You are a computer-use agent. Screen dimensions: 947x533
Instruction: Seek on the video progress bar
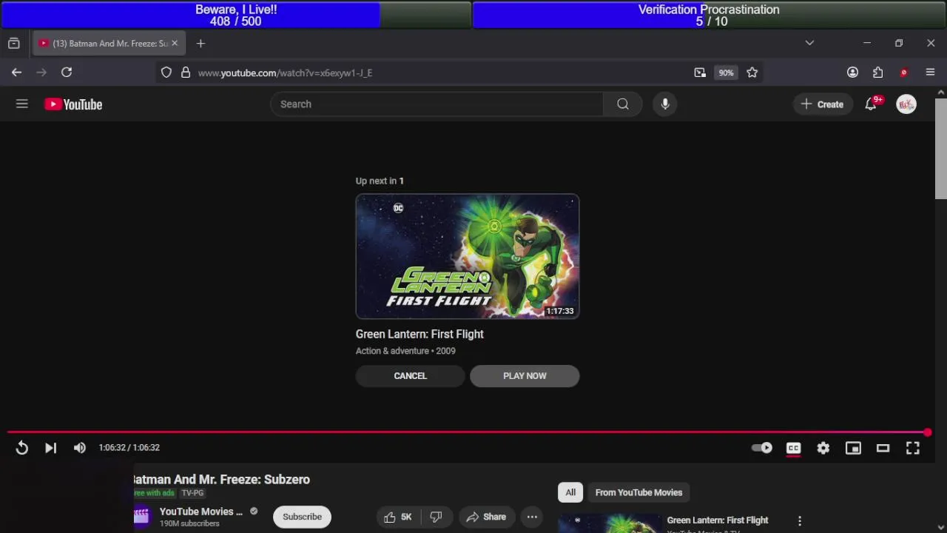click(468, 432)
